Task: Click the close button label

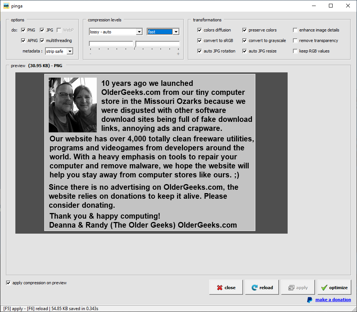Action: tap(230, 288)
